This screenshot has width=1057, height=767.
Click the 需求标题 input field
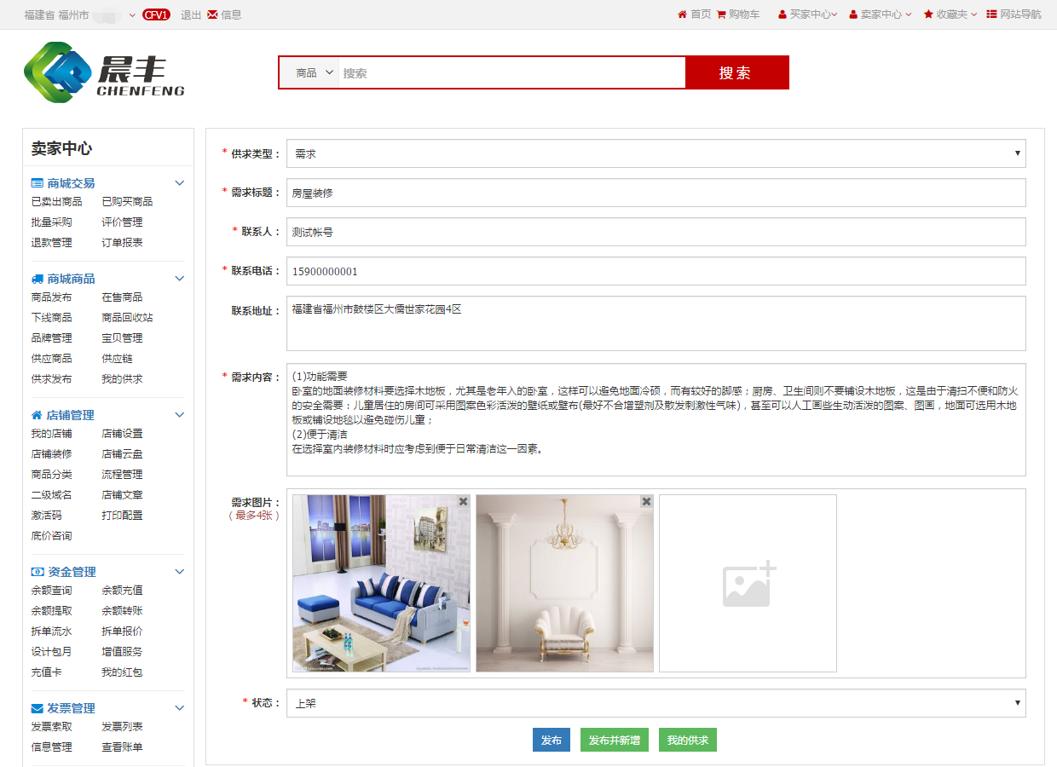tap(656, 193)
